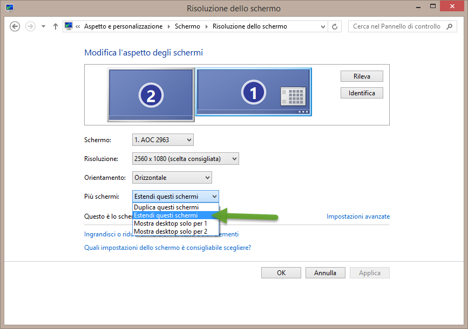Confirm with the OK button
Viewport: 468px width, 329px height.
pos(281,273)
